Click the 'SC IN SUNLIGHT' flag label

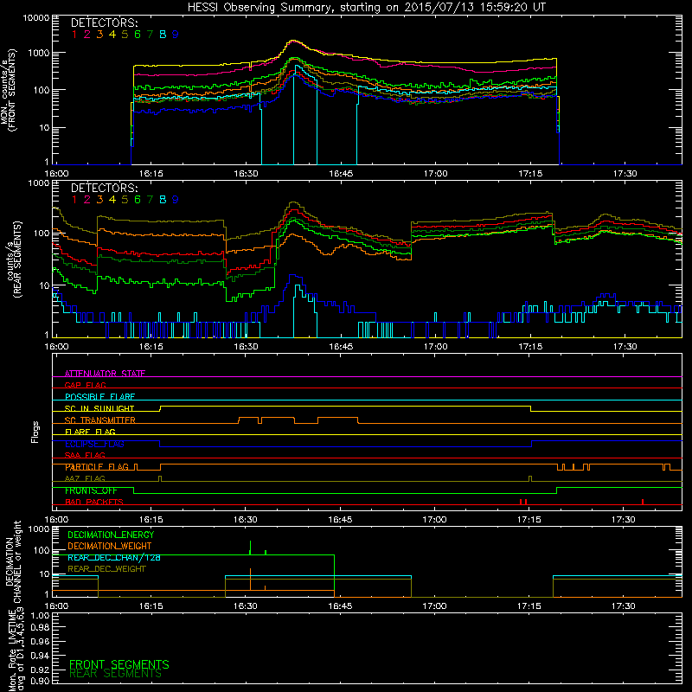(x=99, y=408)
